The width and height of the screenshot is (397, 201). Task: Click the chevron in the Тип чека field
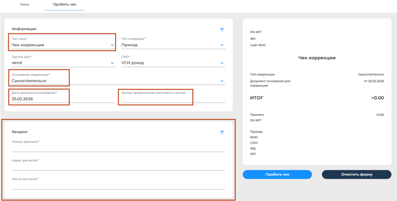[x=112, y=45]
